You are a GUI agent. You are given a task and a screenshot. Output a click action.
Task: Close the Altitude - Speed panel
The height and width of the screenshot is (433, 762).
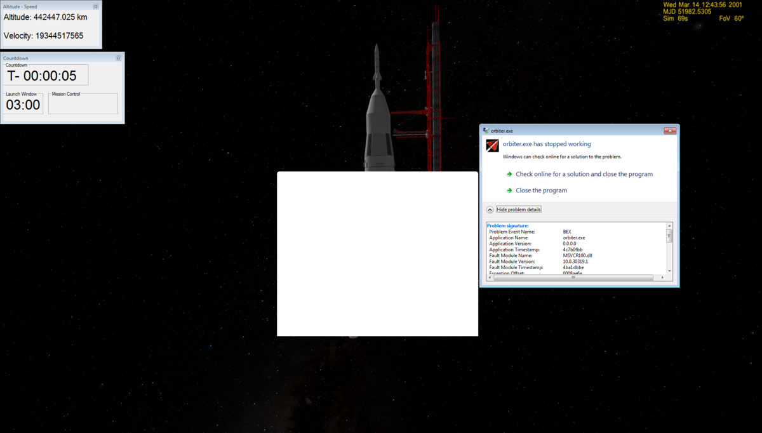click(x=96, y=6)
